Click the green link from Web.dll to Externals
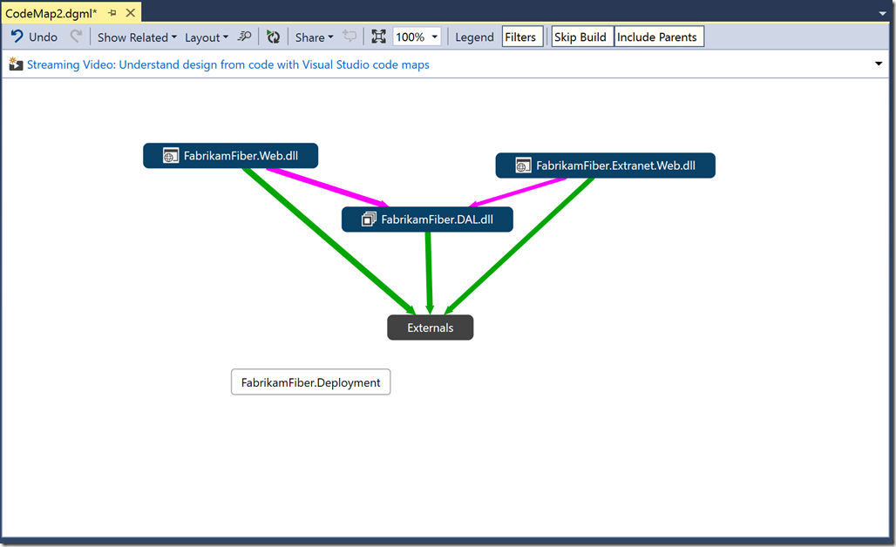896x547 pixels. click(x=329, y=241)
